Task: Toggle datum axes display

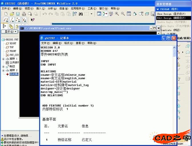Action: click(12, 20)
